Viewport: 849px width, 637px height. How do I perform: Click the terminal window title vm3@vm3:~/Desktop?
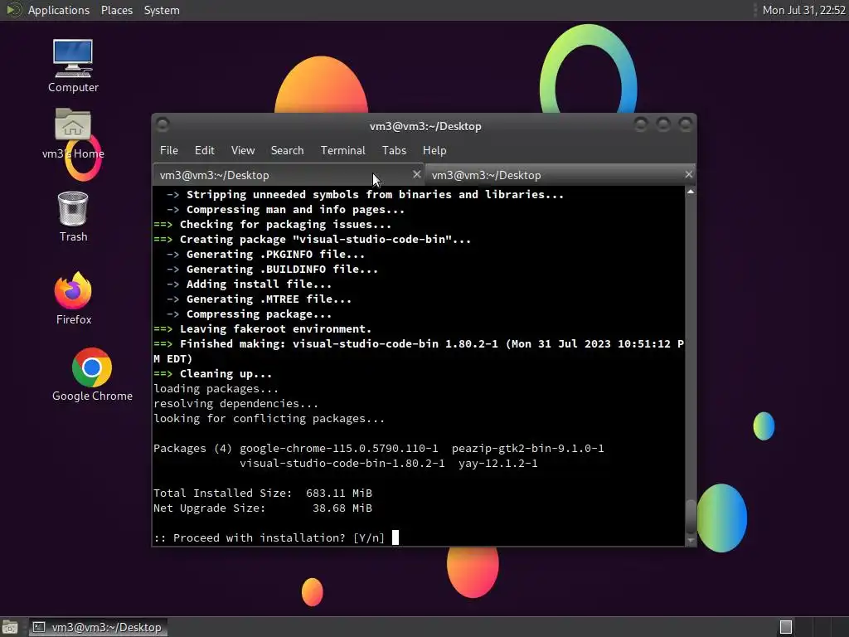(x=425, y=126)
